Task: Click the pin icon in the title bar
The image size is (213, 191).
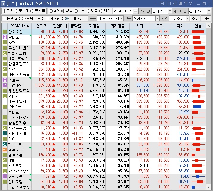Action: (181, 4)
